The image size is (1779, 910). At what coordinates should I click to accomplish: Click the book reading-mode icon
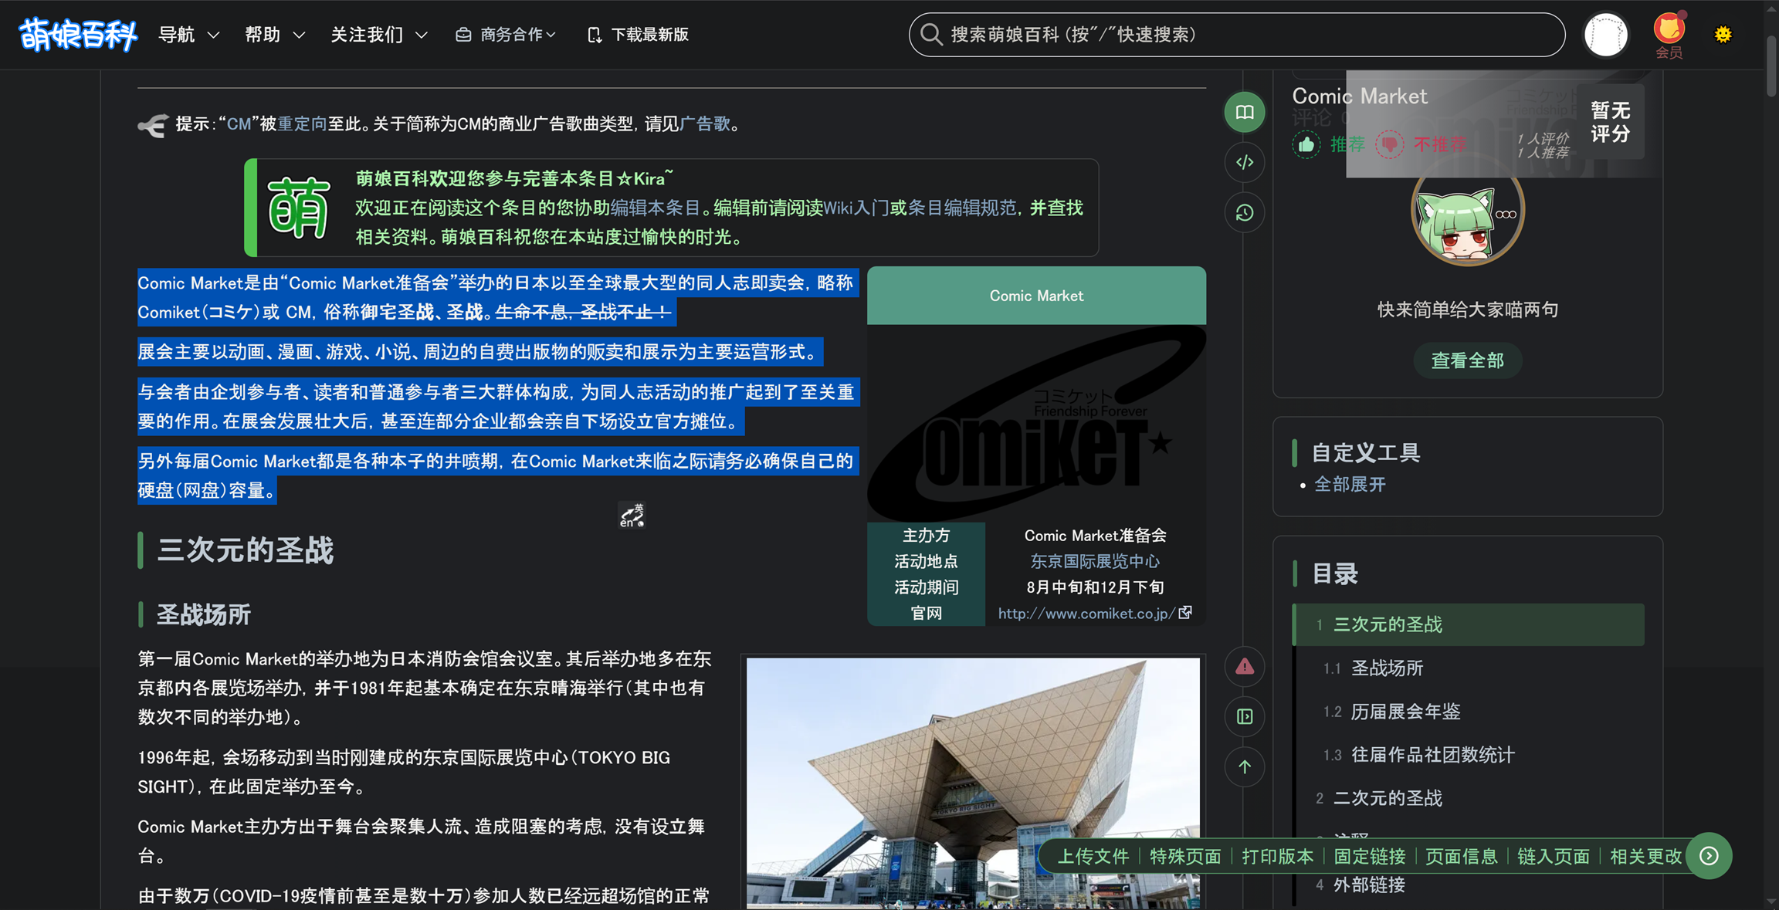pyautogui.click(x=1244, y=112)
